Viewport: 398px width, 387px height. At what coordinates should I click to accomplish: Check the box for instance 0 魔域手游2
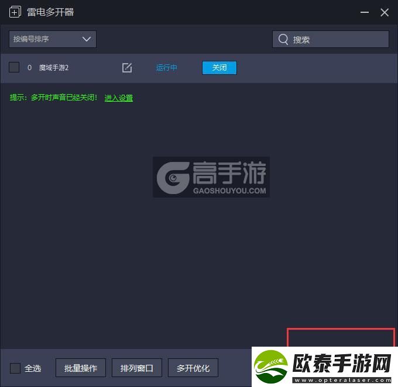coord(14,67)
